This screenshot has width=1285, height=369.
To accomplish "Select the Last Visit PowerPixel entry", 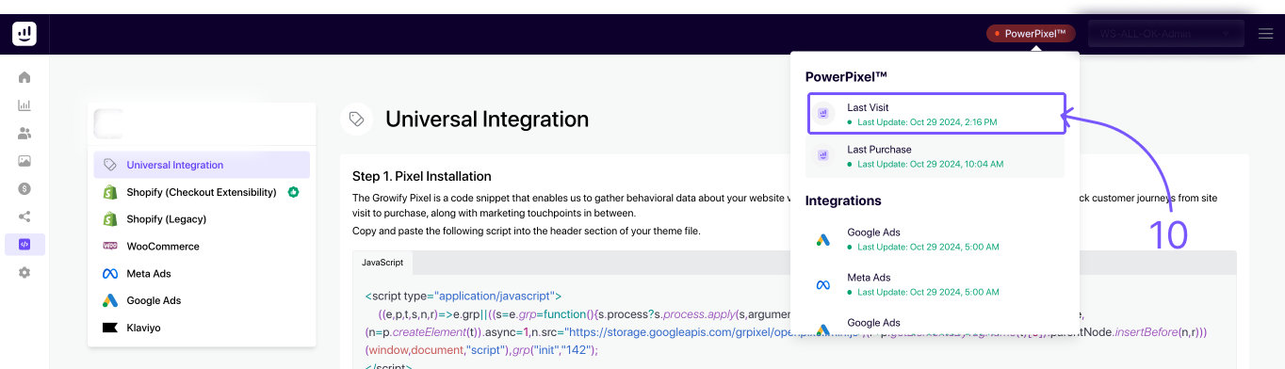I will pos(935,114).
